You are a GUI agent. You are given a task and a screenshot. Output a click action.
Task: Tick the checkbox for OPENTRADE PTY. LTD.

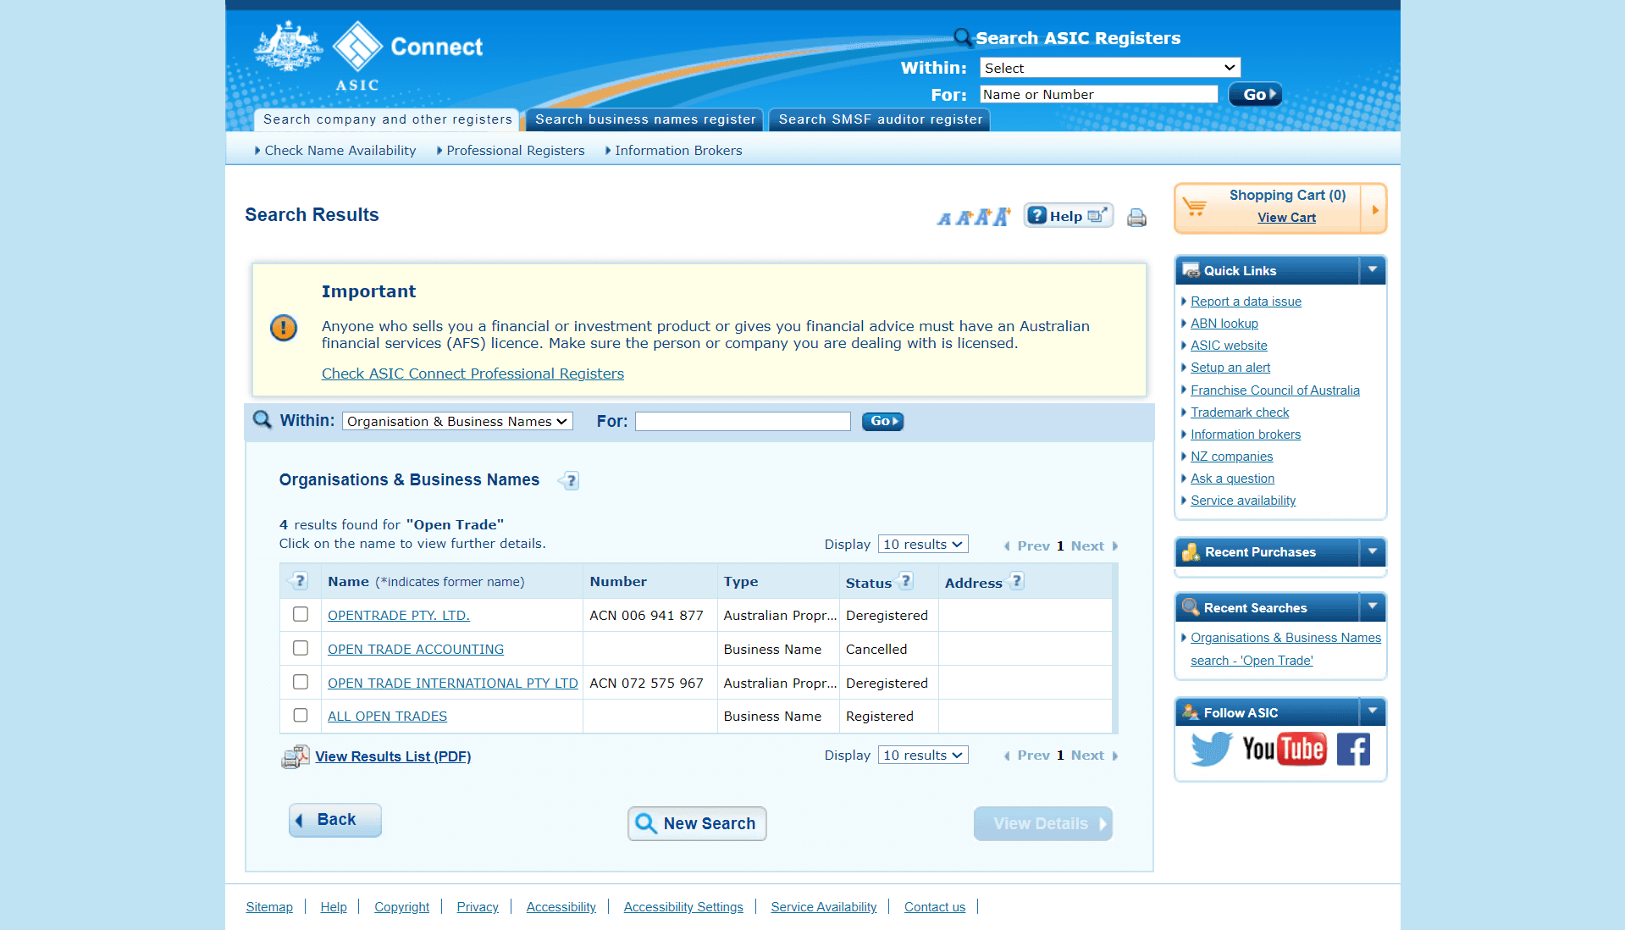[301, 614]
